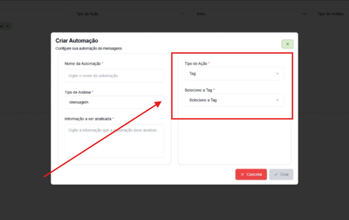This screenshot has width=349, height=220.
Task: Click the Informação a ser analisada text area
Action: [114, 141]
